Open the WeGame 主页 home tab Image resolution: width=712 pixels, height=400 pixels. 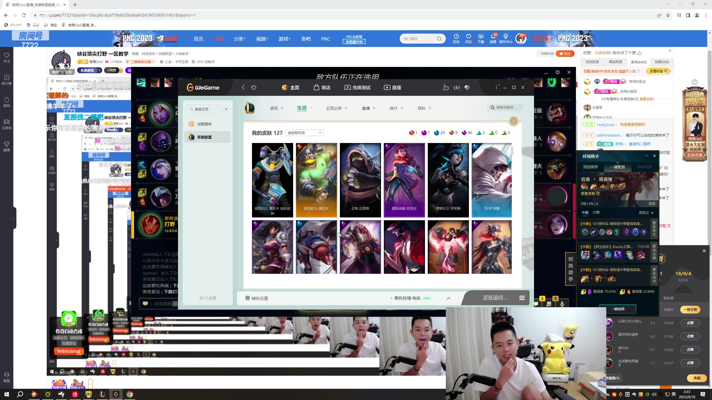pos(290,87)
